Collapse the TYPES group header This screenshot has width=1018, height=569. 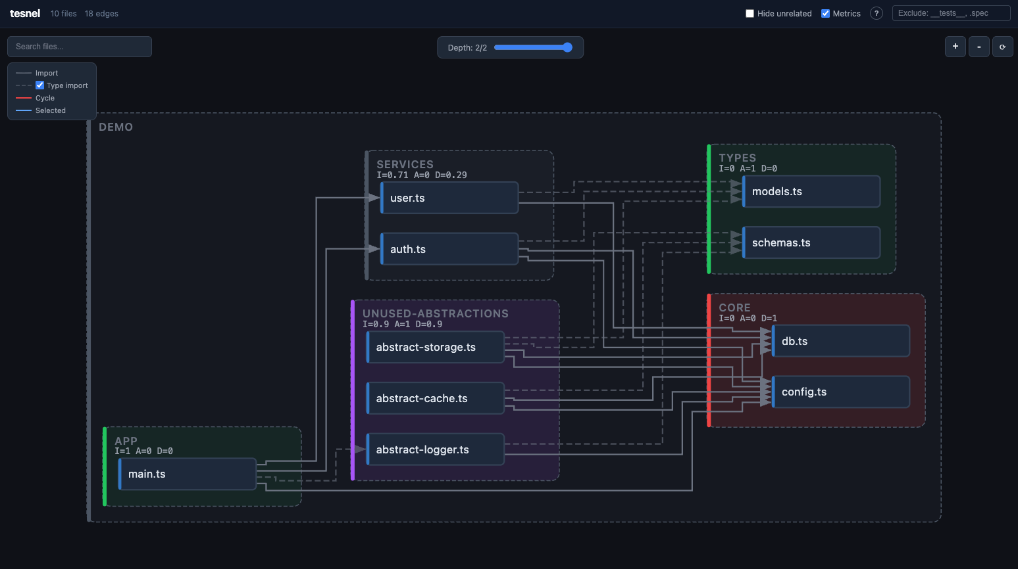coord(737,158)
